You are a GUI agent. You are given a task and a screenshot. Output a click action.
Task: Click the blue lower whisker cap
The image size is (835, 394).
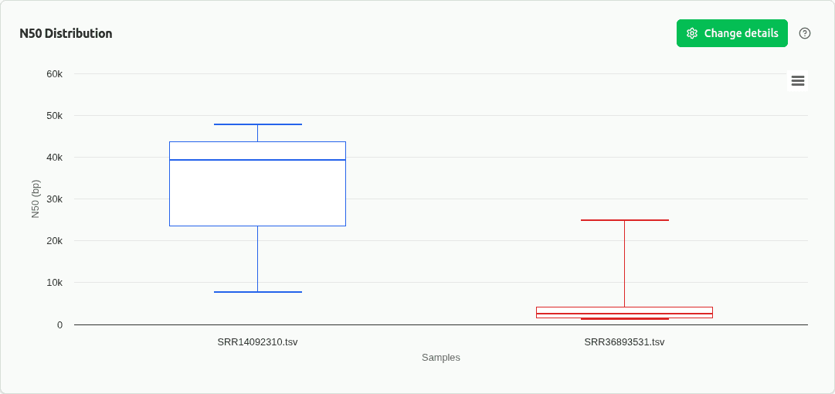point(257,292)
